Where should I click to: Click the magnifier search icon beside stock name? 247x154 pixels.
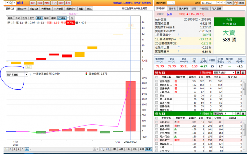[x=11, y=3]
